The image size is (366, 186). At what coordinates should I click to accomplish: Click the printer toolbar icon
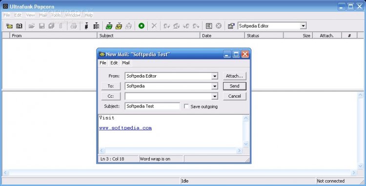74,26
